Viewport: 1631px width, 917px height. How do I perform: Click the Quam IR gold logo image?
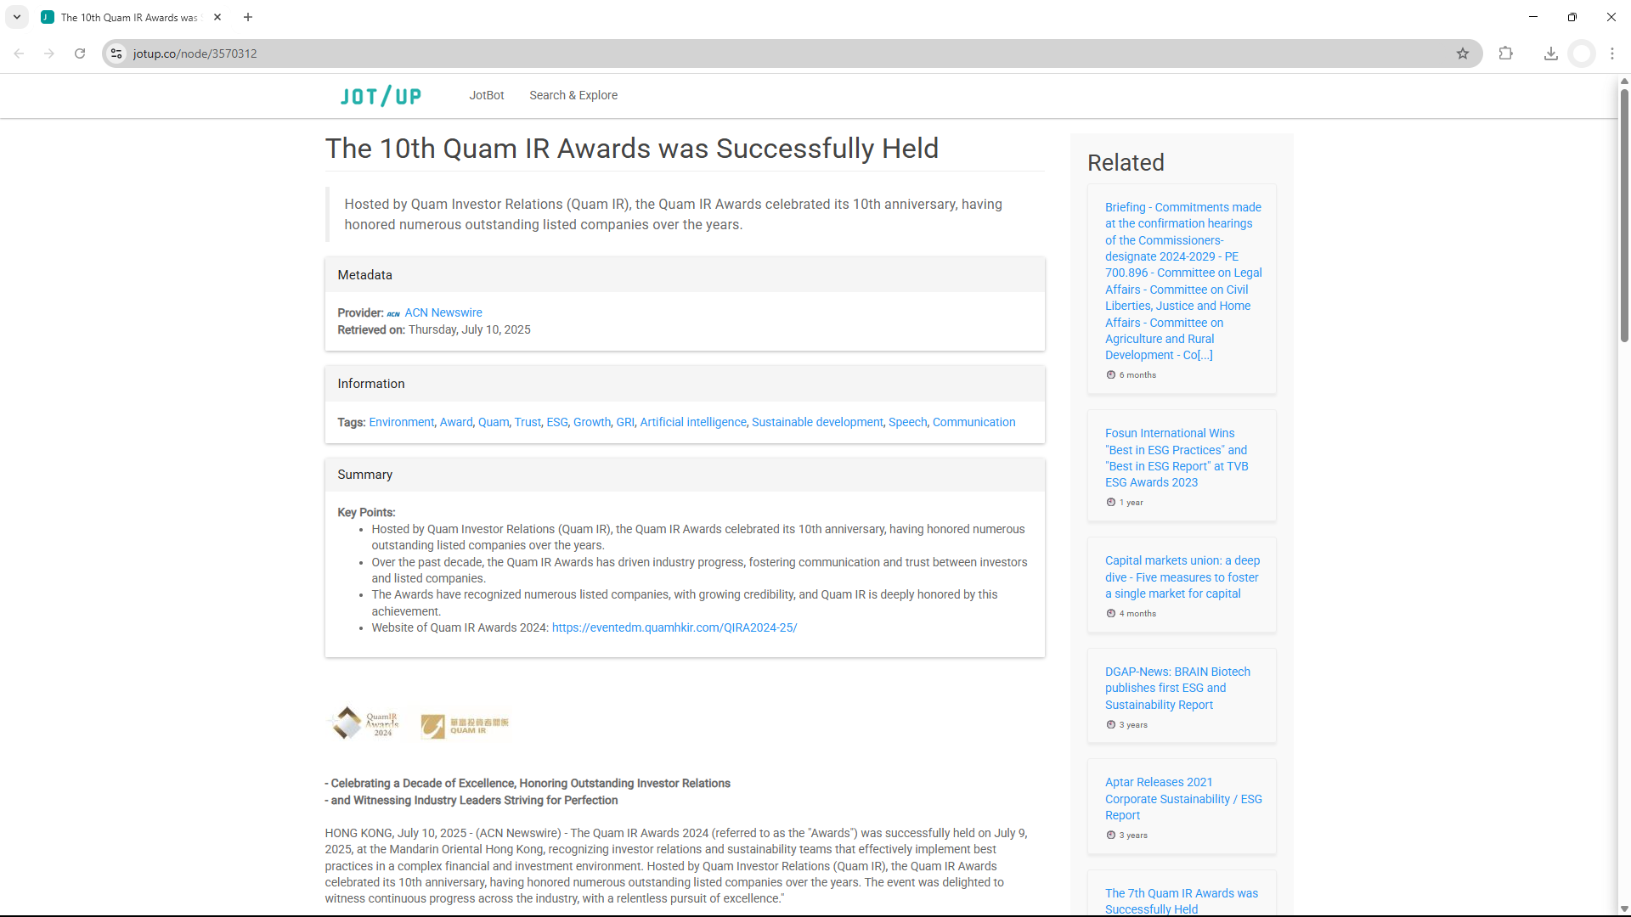[x=465, y=726]
